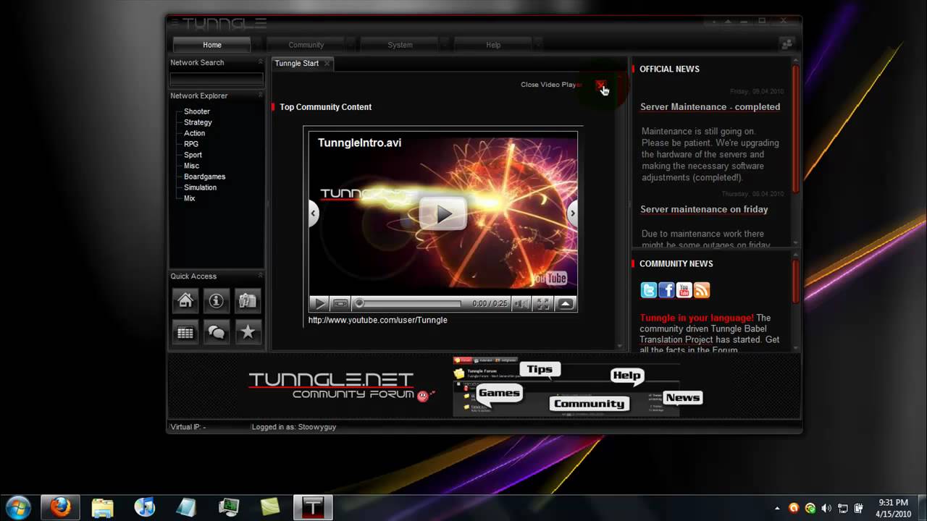Open the favorites star quick access icon

coord(248,332)
